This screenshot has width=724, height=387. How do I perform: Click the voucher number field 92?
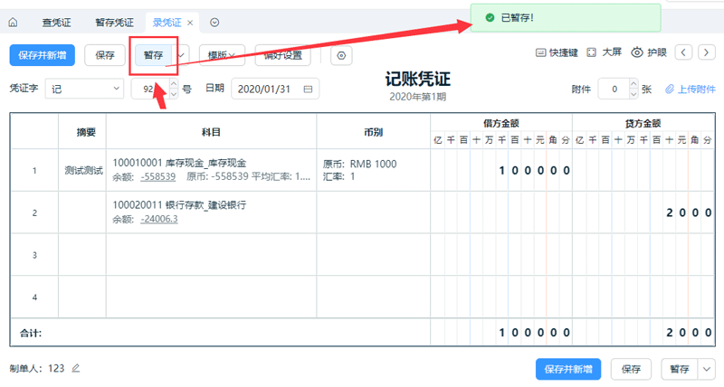click(x=150, y=89)
